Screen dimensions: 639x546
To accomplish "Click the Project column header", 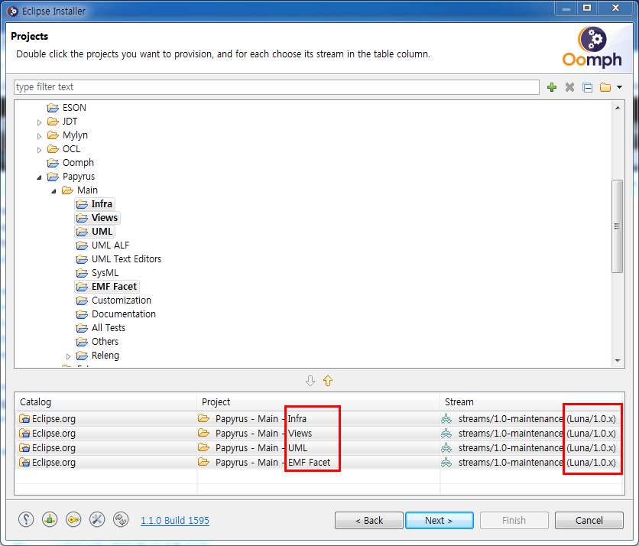I will [x=319, y=402].
